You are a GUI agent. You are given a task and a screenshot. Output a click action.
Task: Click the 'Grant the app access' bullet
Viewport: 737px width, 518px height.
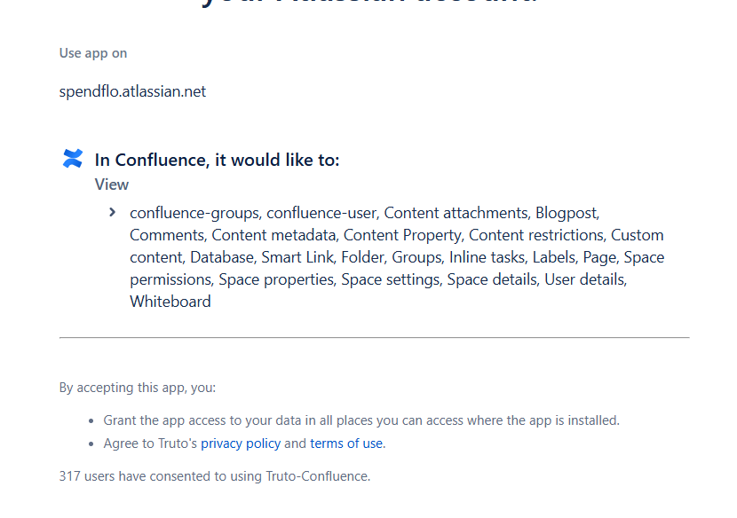[361, 420]
